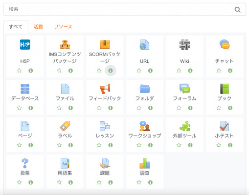Switch to the リソース tab
This screenshot has width=249, height=195.
63,27
